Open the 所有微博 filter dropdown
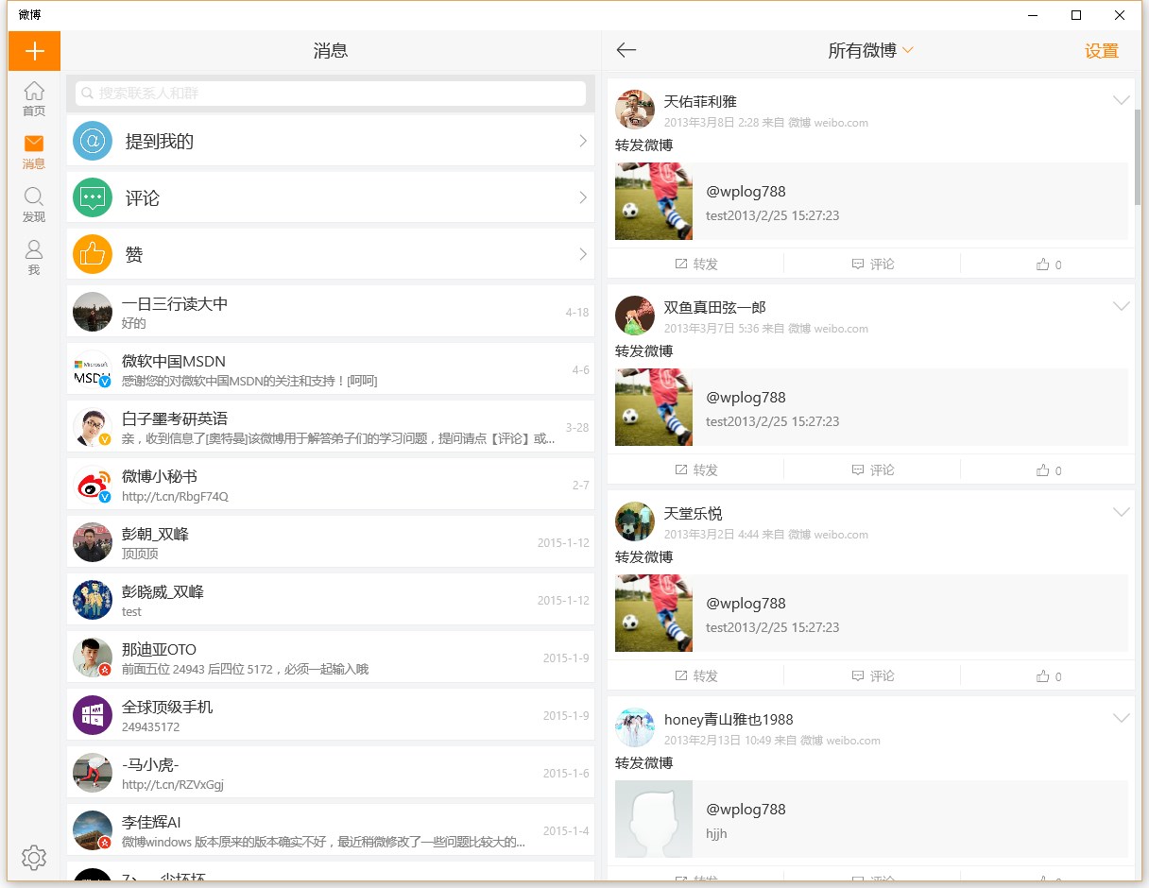Image resolution: width=1149 pixels, height=888 pixels. tap(870, 51)
